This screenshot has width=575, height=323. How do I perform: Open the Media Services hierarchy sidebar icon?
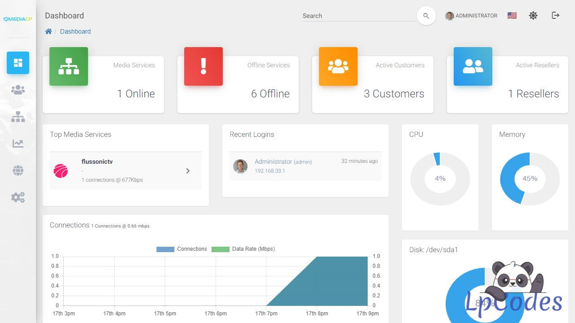[18, 117]
